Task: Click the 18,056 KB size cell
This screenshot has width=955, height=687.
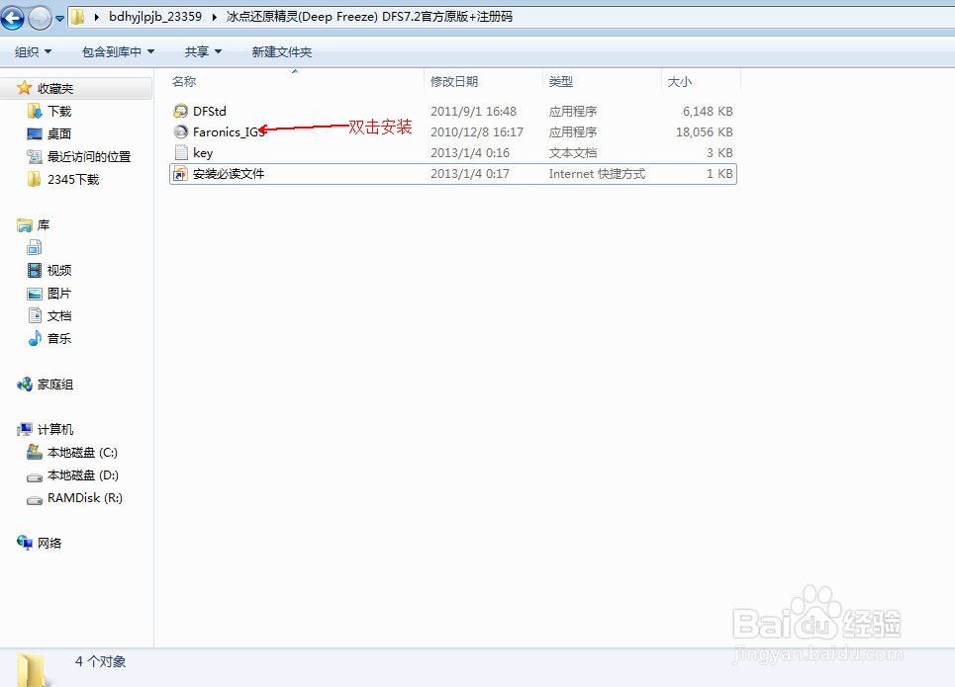Action: (704, 132)
